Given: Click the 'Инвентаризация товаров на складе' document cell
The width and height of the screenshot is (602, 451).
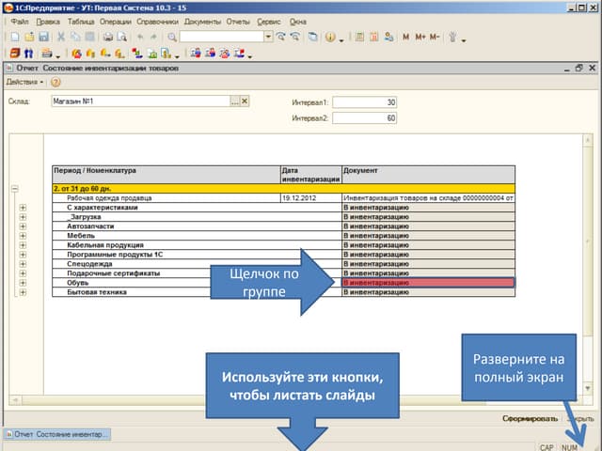Looking at the screenshot, I should pyautogui.click(x=428, y=198).
